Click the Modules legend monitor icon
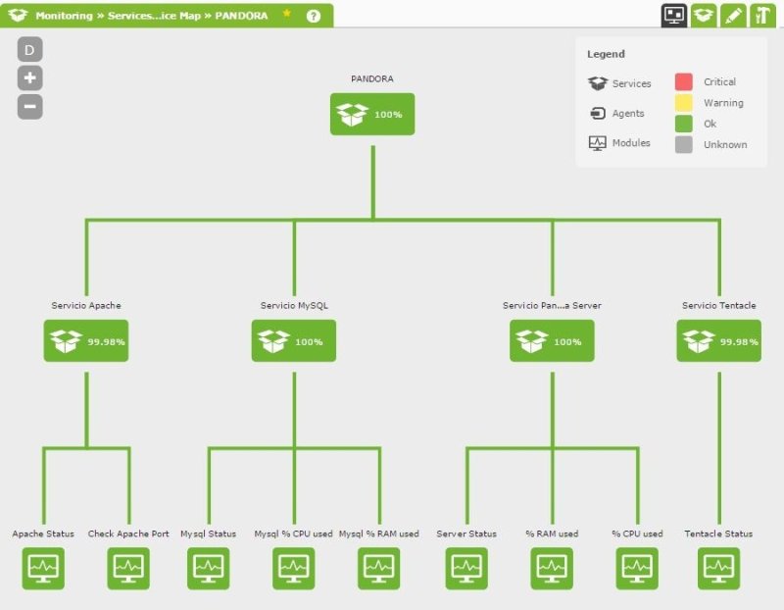This screenshot has width=784, height=610. (x=598, y=143)
